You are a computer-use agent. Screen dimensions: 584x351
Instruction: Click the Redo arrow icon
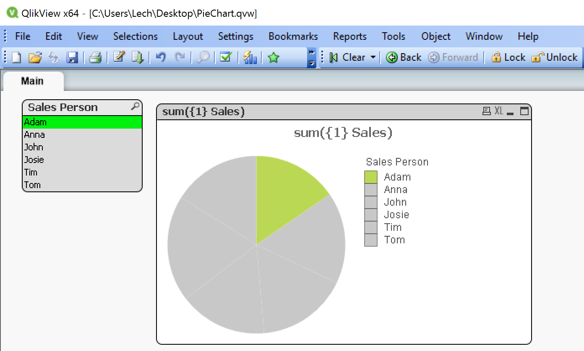tap(180, 57)
